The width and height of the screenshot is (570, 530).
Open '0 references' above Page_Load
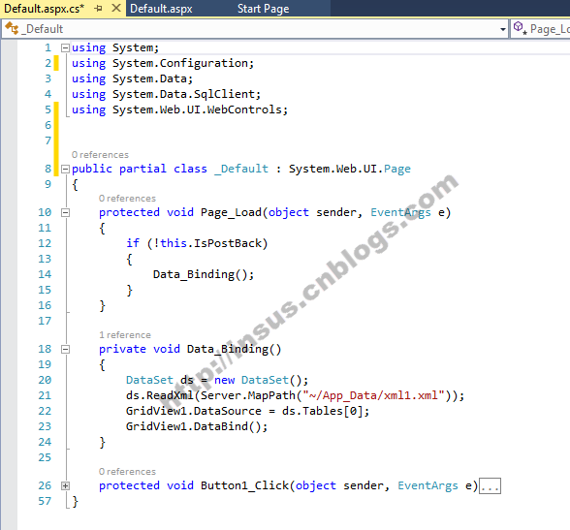pyautogui.click(x=127, y=199)
